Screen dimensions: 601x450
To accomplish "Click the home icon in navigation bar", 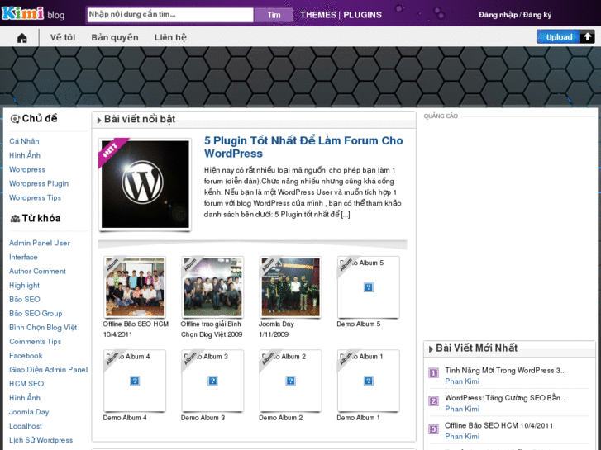I will (x=22, y=37).
